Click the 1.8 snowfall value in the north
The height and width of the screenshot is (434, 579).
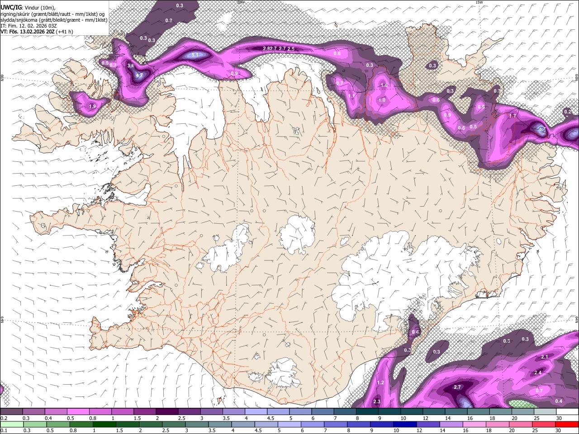click(x=384, y=85)
